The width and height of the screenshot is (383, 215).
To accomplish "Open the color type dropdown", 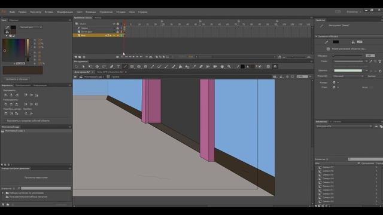I will (31, 27).
